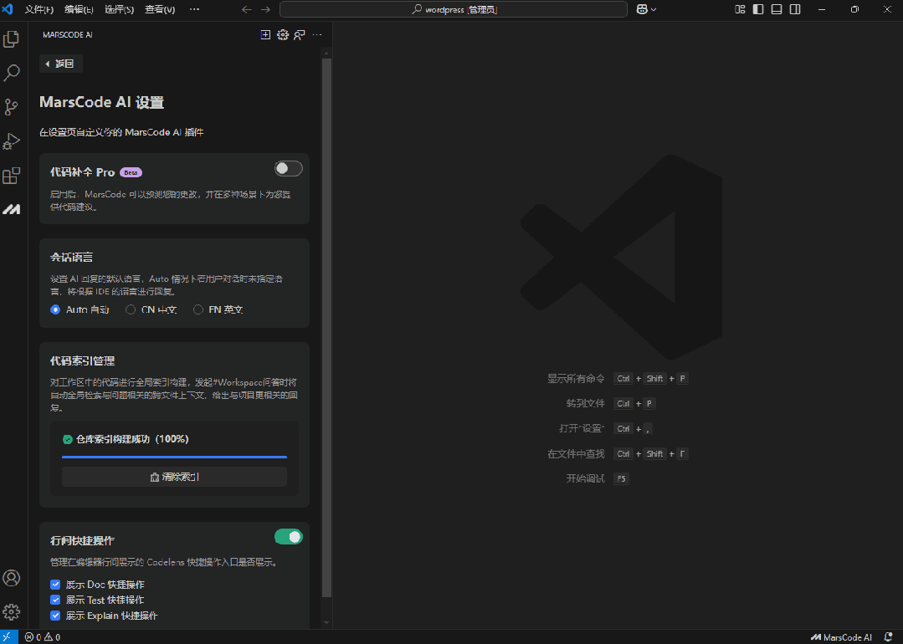
Task: Click the MARSCODE AI panel title
Action: [x=68, y=35]
